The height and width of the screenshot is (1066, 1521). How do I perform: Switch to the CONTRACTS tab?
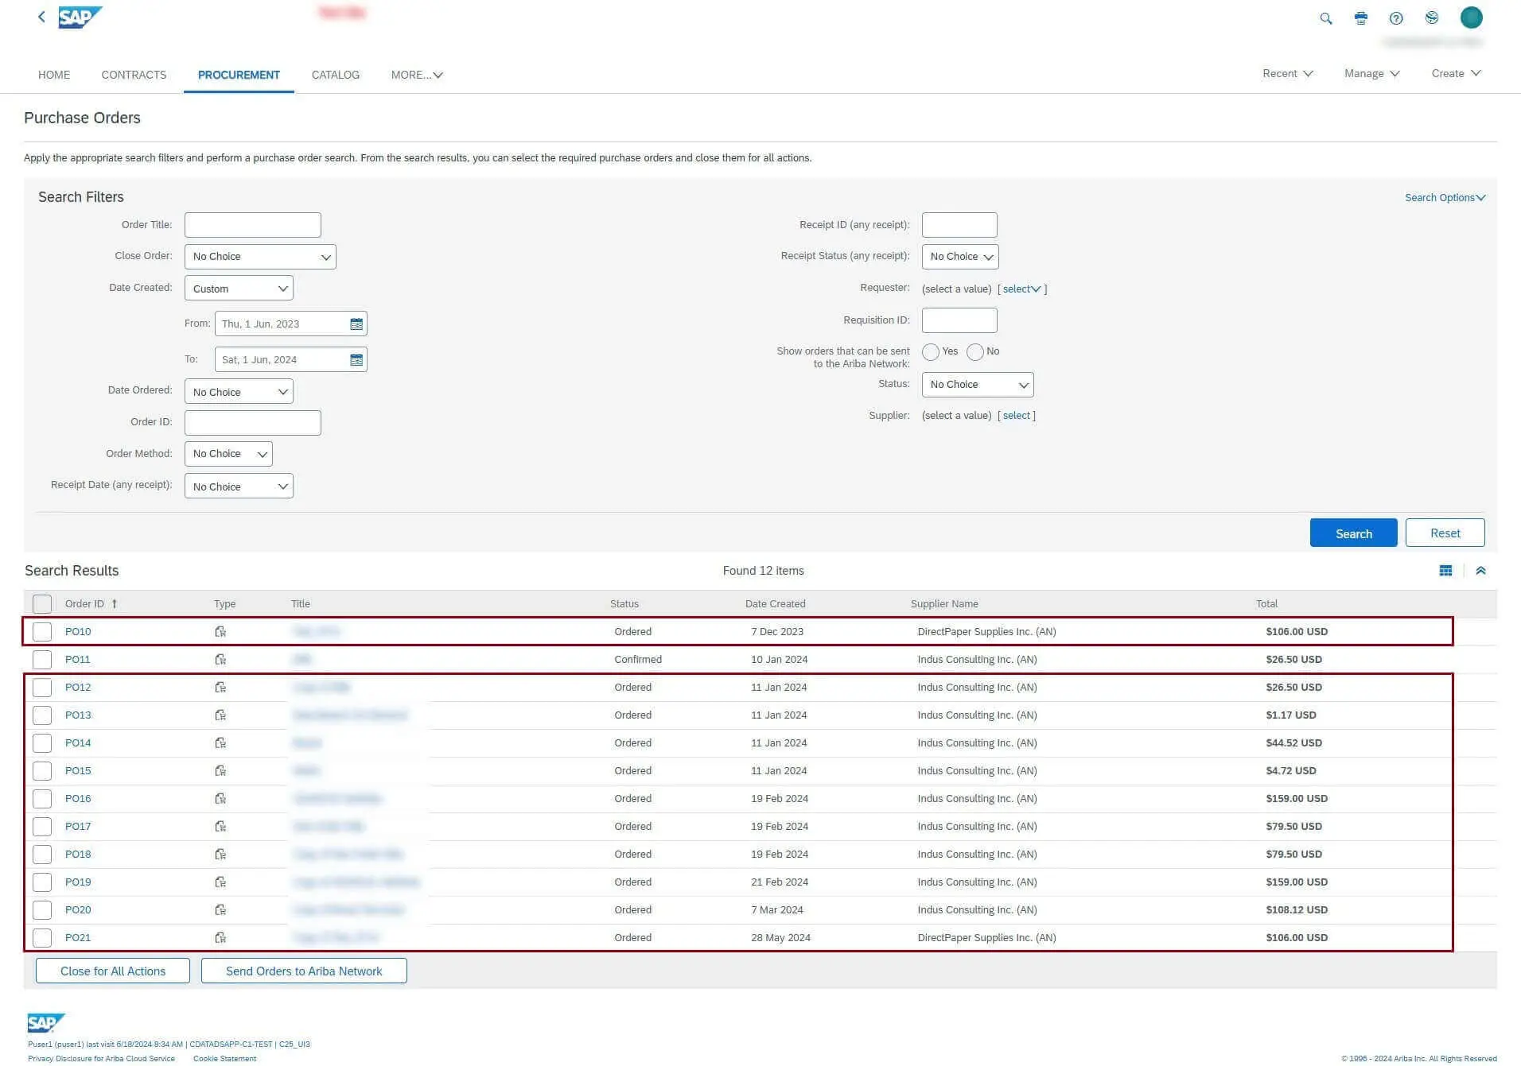(x=134, y=75)
